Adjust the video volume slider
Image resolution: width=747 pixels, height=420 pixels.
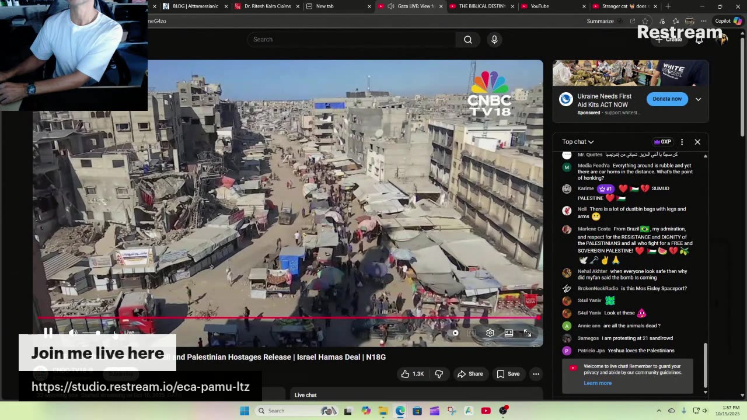point(92,332)
